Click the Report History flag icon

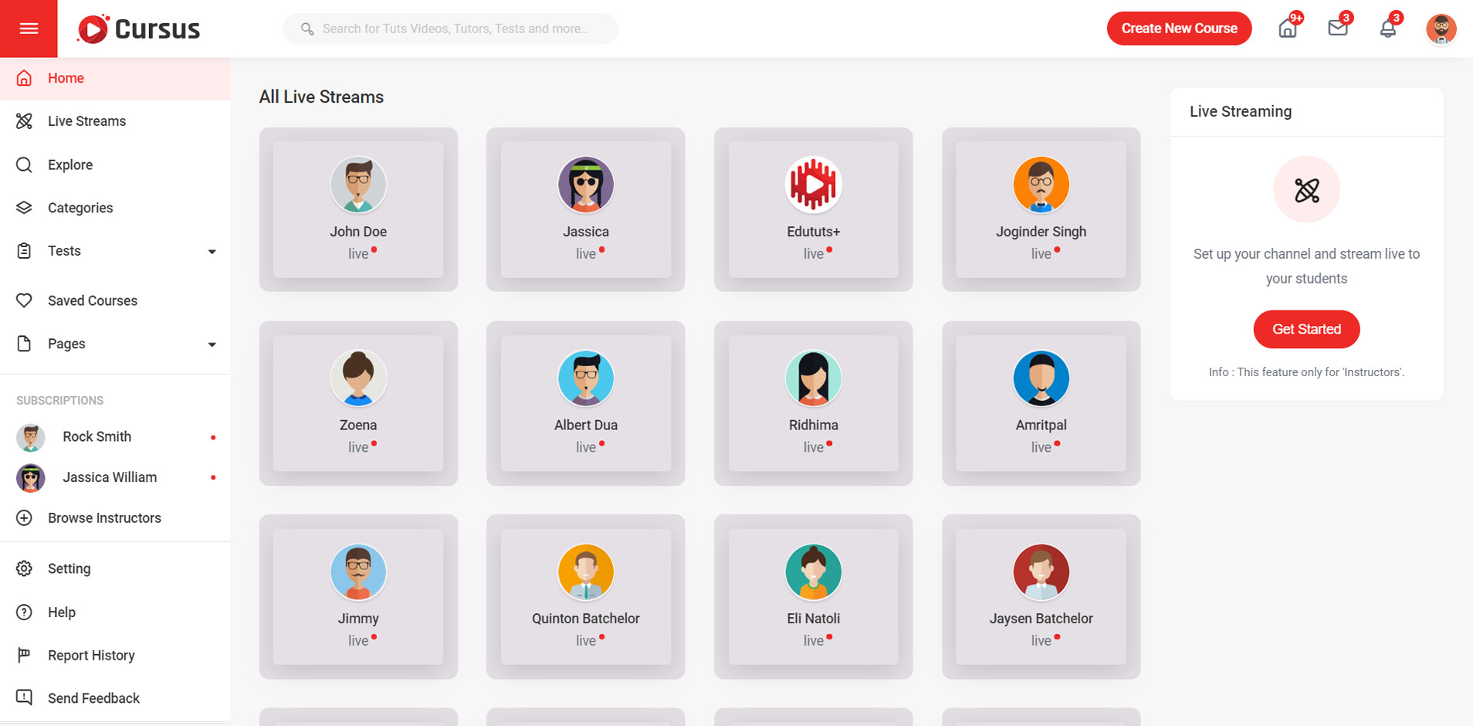[x=25, y=655]
